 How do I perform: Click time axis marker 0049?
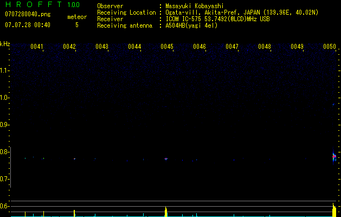(297, 47)
